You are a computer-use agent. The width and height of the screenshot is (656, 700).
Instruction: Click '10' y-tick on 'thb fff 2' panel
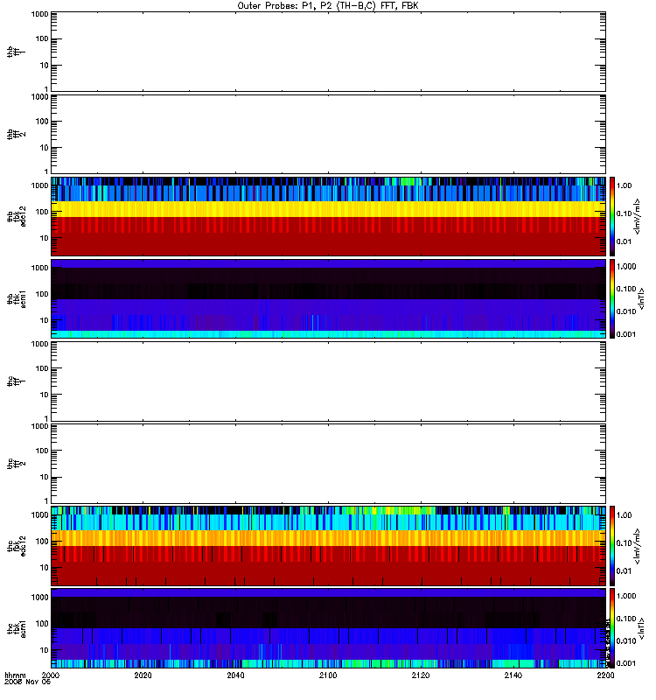(x=45, y=148)
